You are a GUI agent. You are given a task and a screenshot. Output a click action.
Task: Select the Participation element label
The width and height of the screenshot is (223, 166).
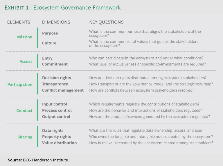pos(20,84)
